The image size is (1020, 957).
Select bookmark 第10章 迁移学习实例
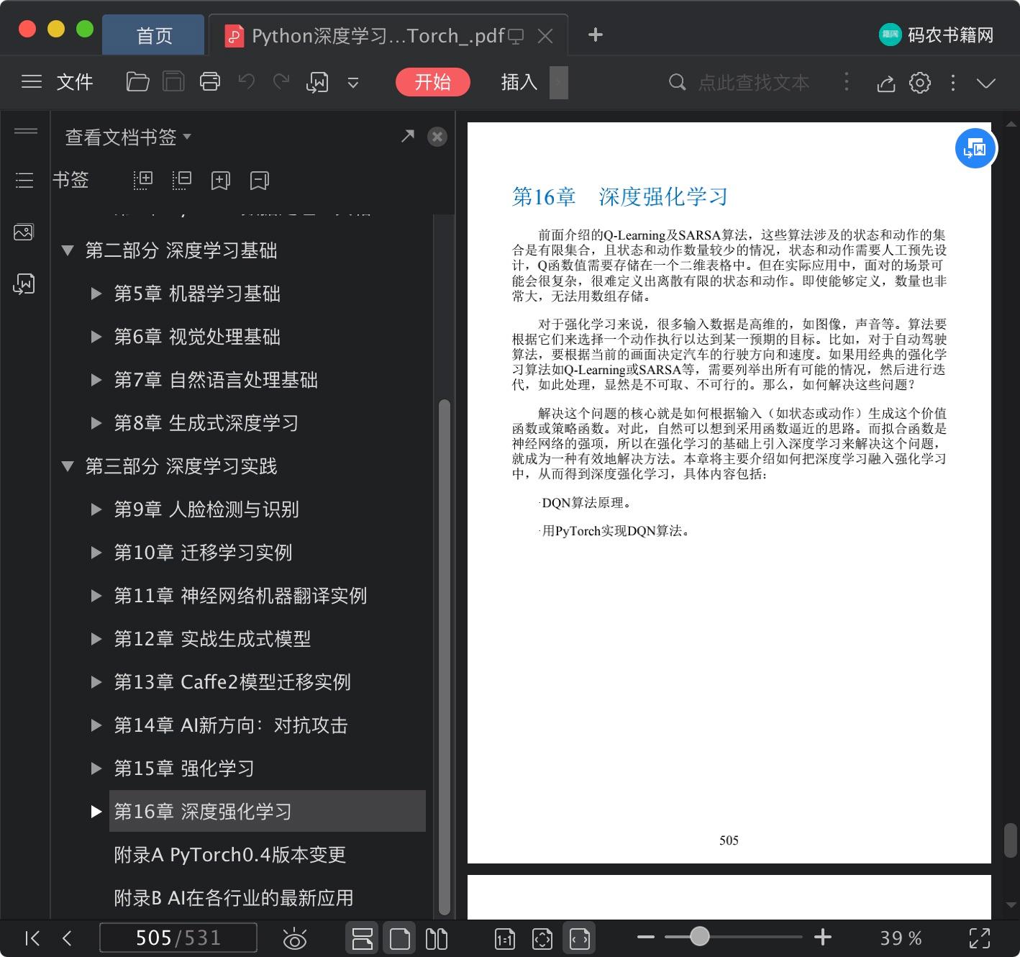tap(203, 553)
